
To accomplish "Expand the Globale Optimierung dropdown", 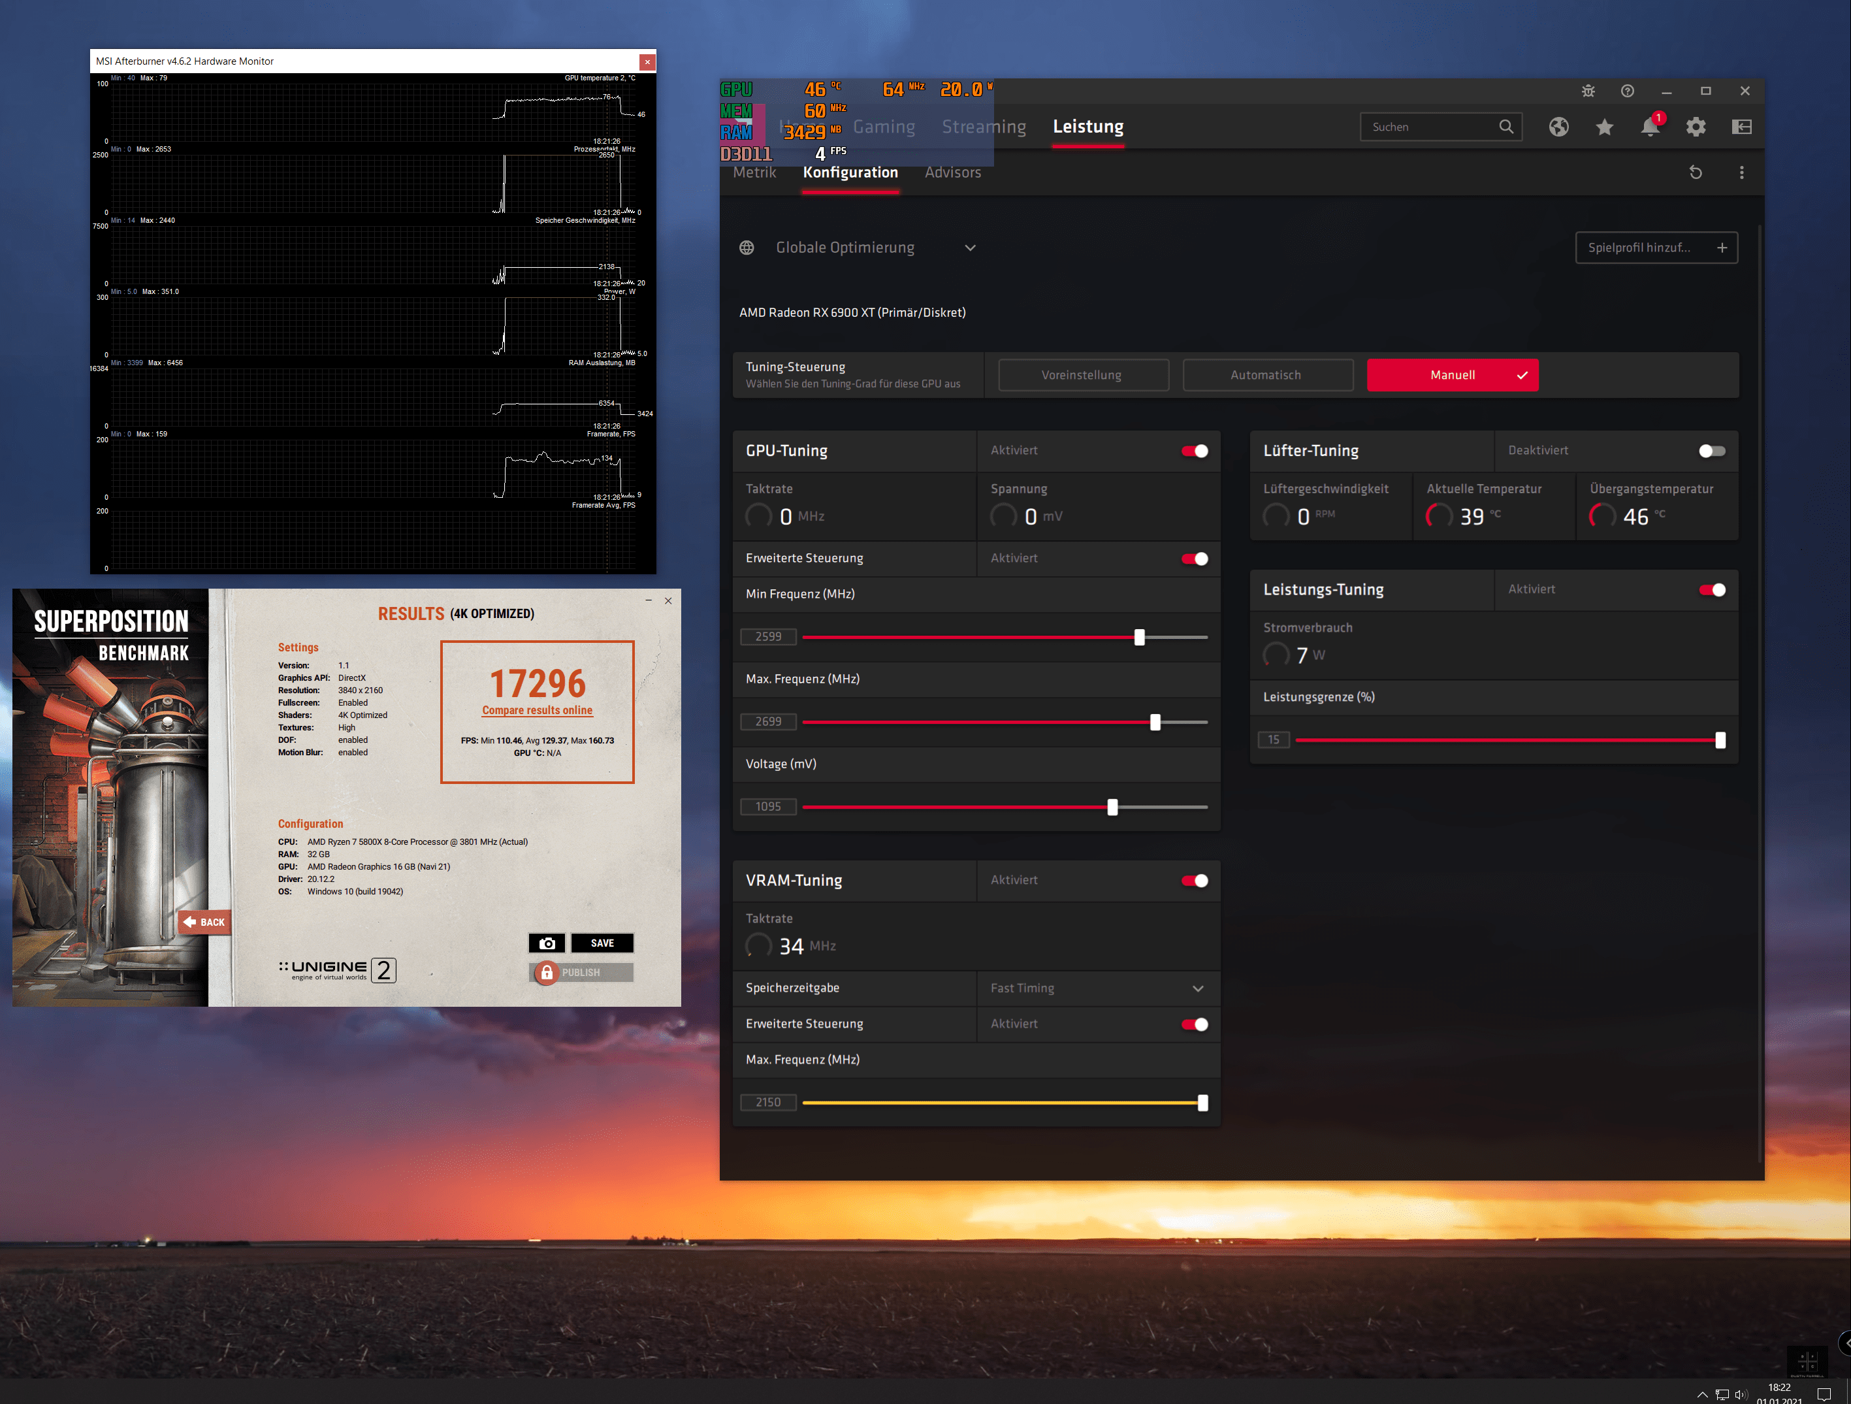I will (970, 248).
